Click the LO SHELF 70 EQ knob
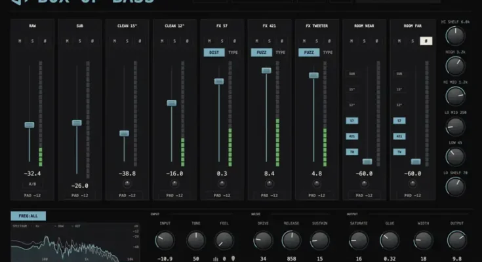 tap(455, 187)
